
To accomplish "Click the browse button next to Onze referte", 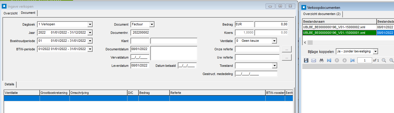I will (x=287, y=49).
